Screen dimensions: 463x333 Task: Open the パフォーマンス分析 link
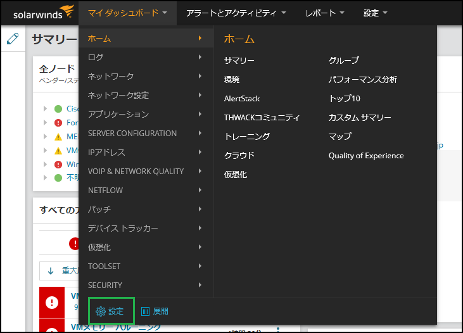[362, 79]
